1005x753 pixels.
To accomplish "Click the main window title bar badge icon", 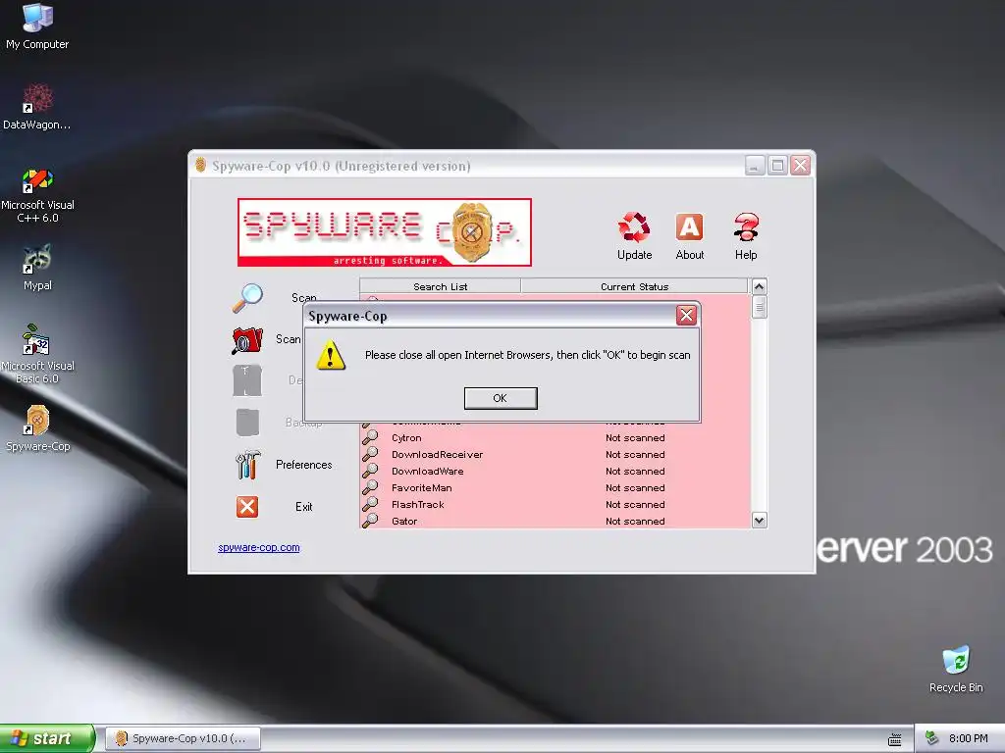I will (200, 165).
